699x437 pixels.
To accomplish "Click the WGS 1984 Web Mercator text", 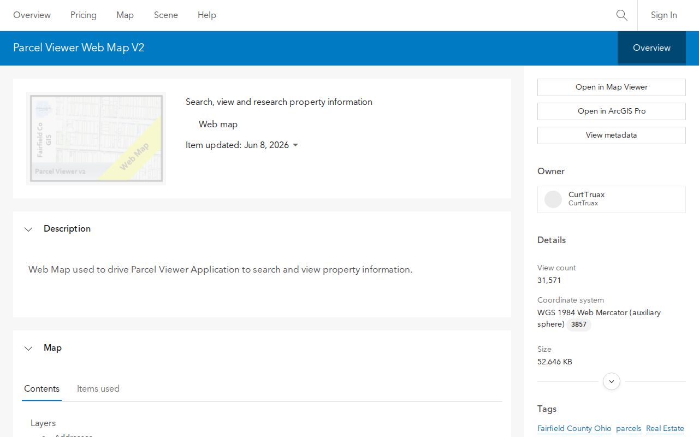I will [x=599, y=318].
